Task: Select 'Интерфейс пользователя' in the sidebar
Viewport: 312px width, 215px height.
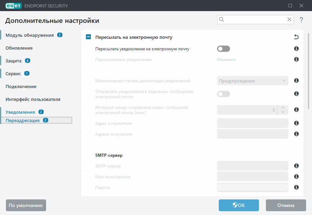Action: point(33,99)
